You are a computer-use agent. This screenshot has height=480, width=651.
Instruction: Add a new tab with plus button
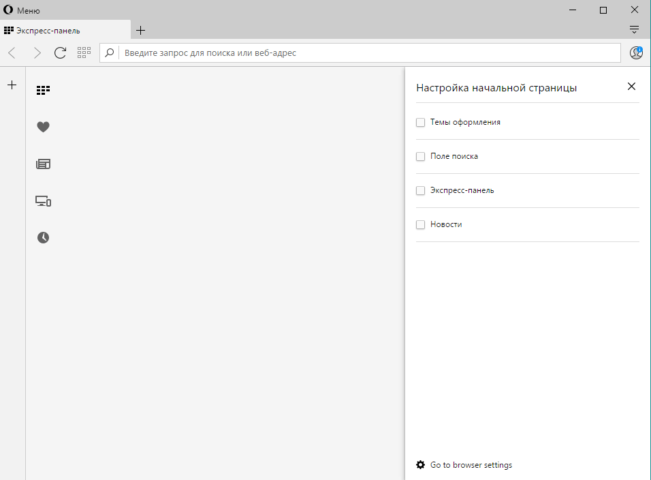tap(141, 30)
